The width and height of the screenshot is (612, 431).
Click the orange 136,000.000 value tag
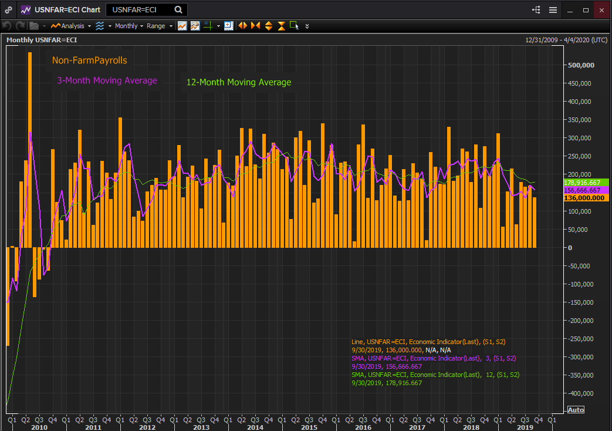pos(584,198)
